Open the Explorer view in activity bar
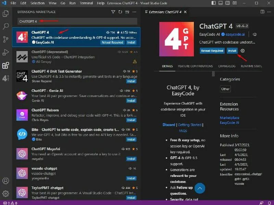This screenshot has width=274, height=205. tap(5, 13)
